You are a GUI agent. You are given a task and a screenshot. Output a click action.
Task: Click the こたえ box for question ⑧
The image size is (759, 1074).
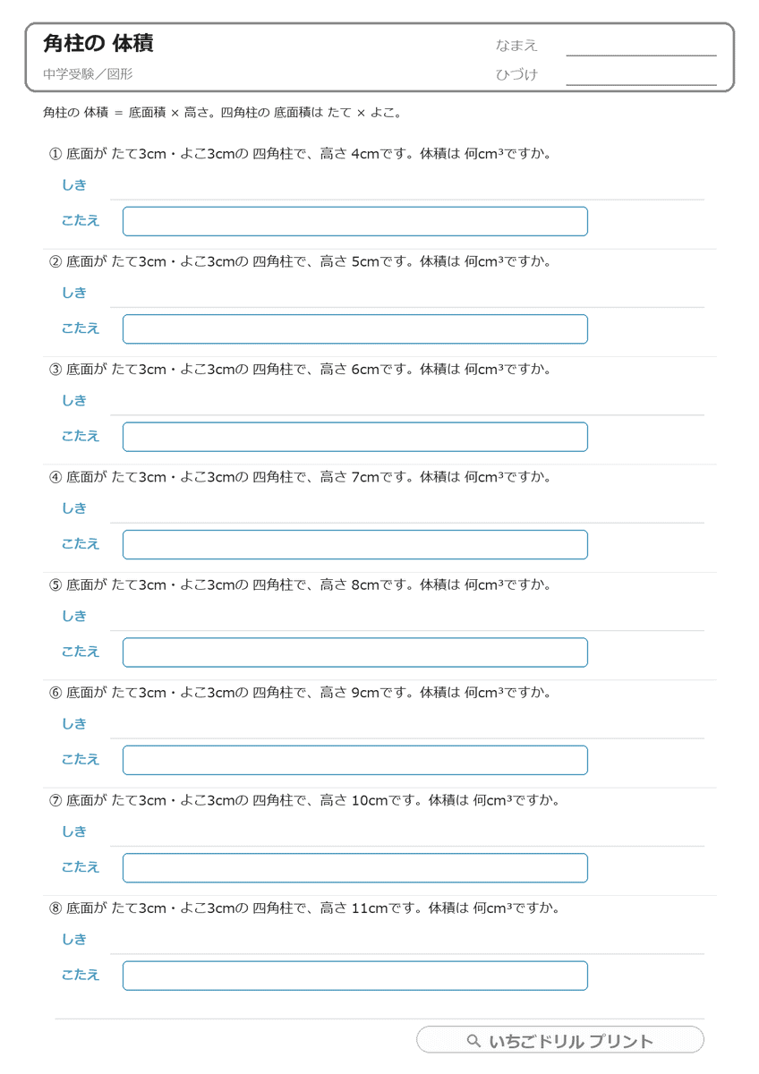tap(355, 976)
